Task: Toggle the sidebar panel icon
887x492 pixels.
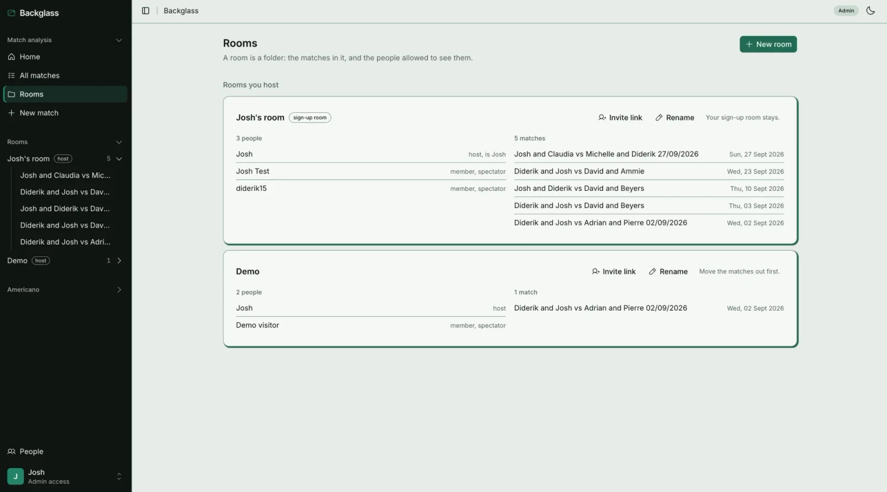Action: 146,11
